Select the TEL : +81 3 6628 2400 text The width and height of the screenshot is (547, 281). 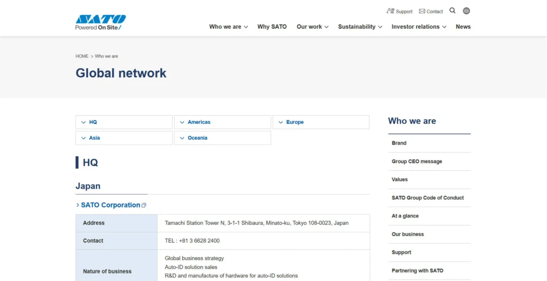point(192,240)
